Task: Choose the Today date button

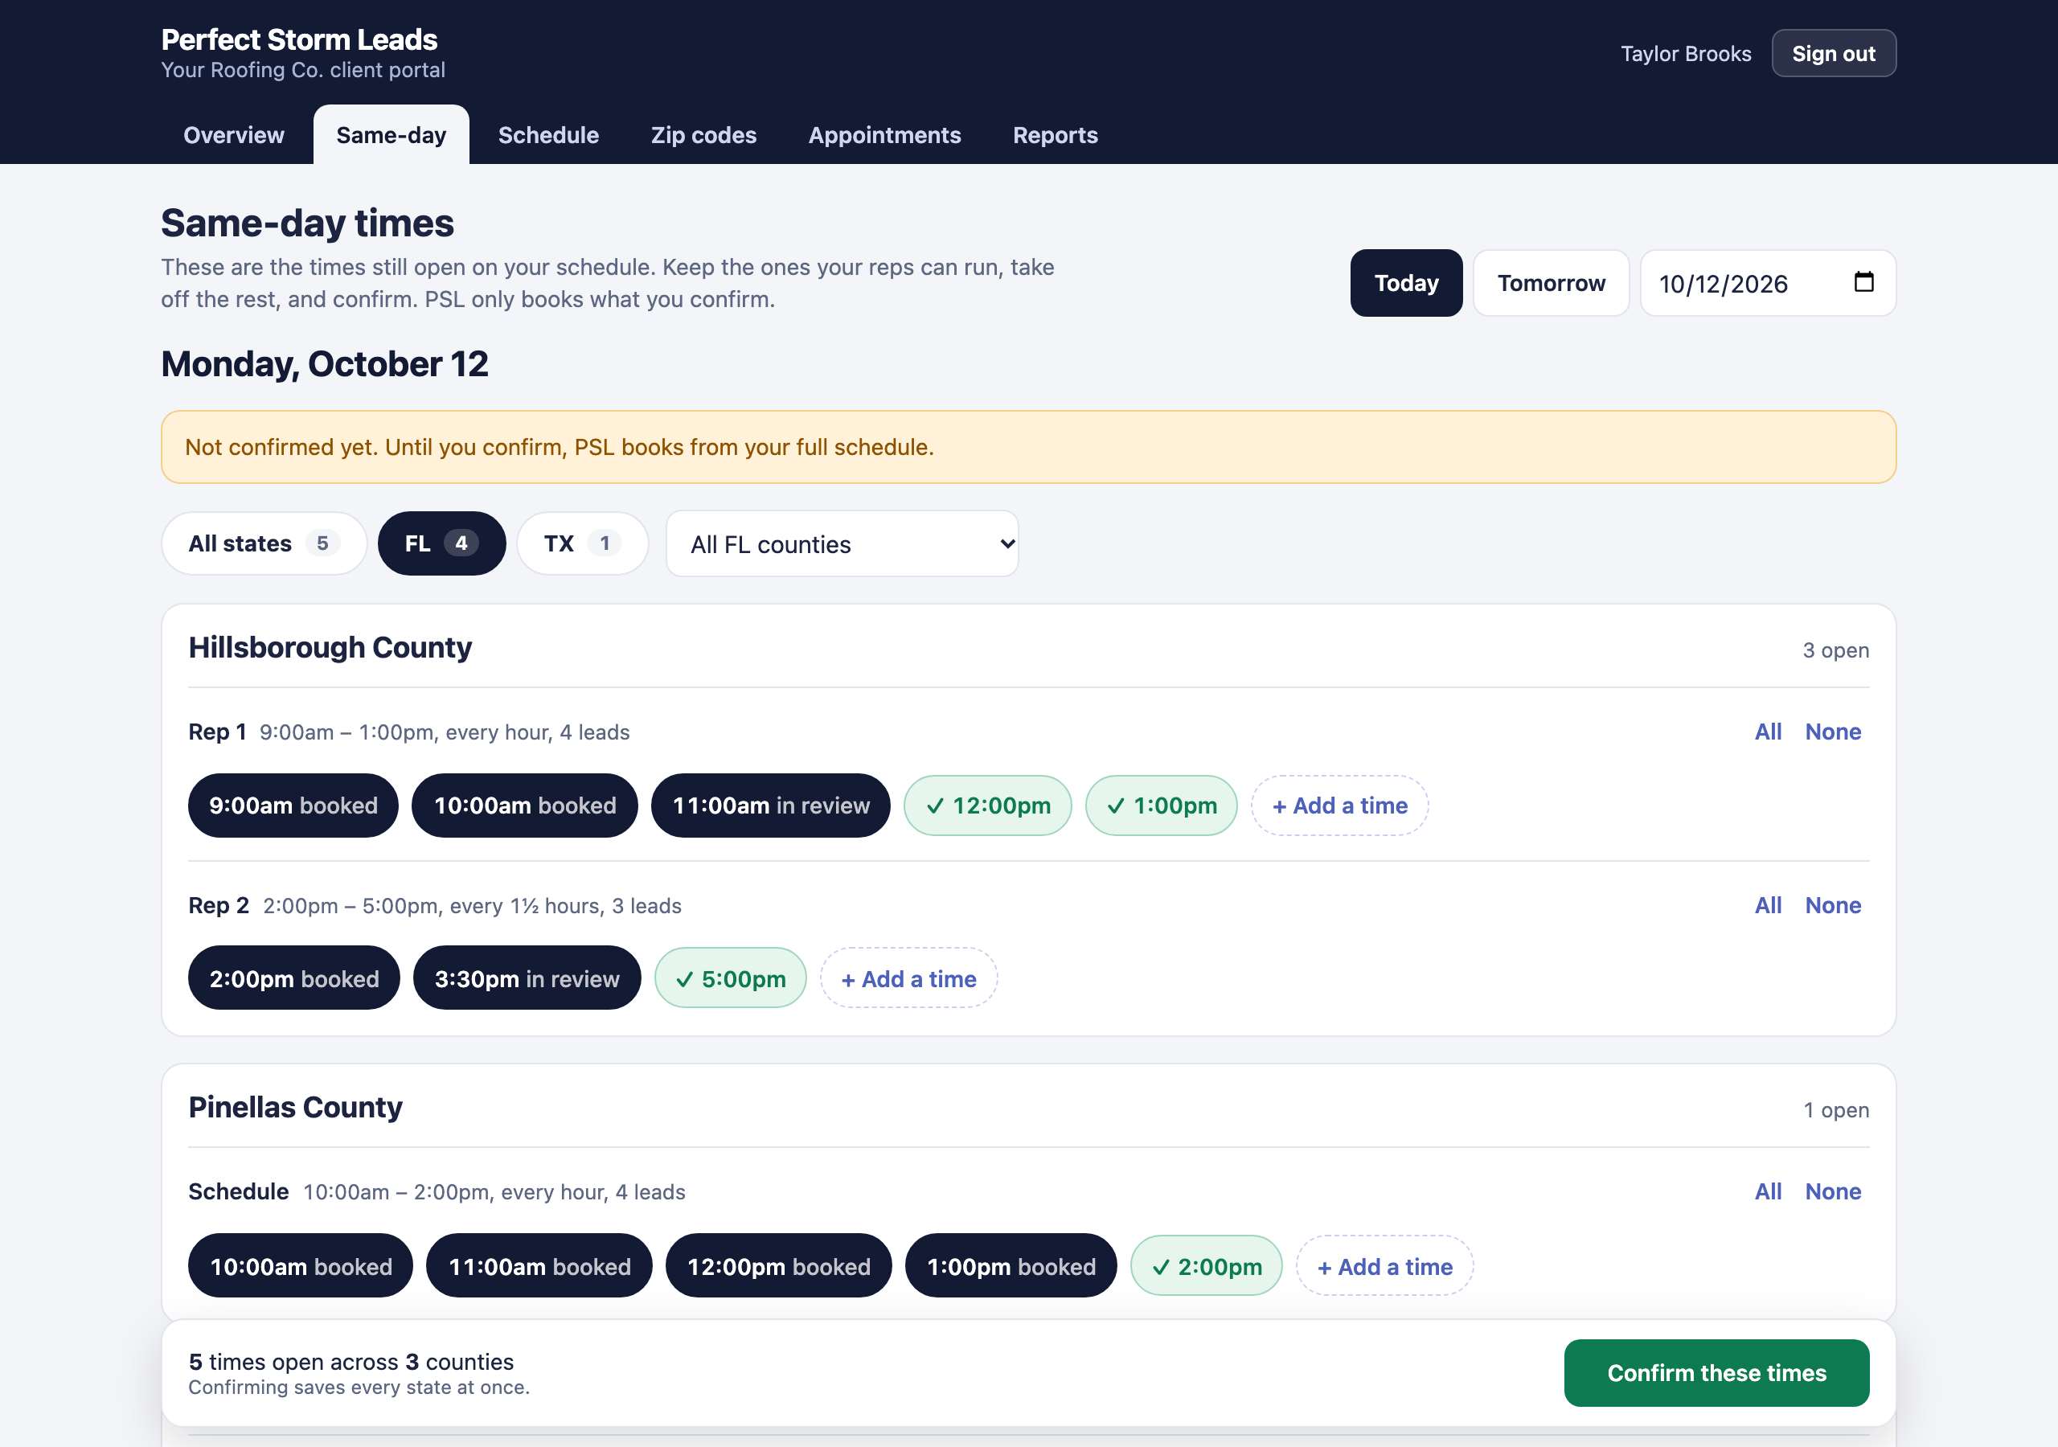Action: pyautogui.click(x=1405, y=283)
